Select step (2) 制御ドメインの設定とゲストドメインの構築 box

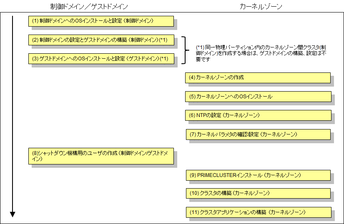pyautogui.click(x=101, y=40)
